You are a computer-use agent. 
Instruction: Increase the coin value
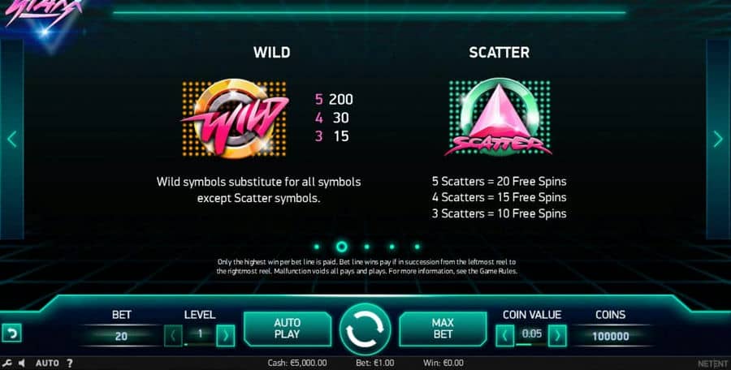click(x=557, y=336)
